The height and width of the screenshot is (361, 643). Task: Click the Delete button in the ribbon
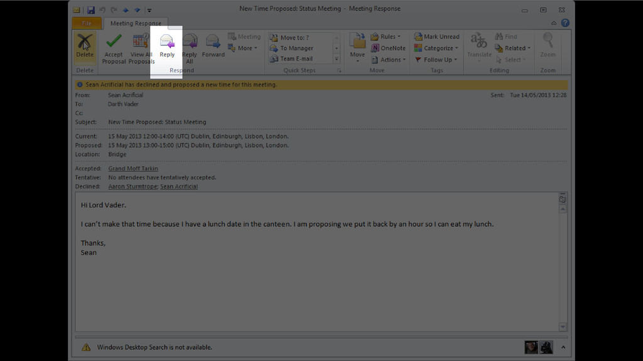click(85, 47)
